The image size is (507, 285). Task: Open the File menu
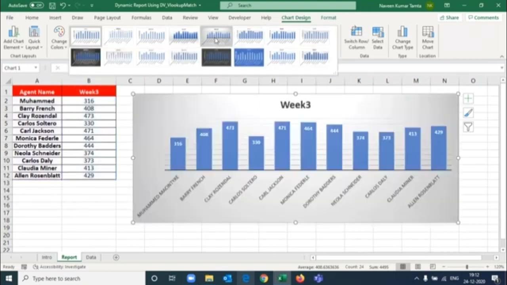click(x=10, y=17)
